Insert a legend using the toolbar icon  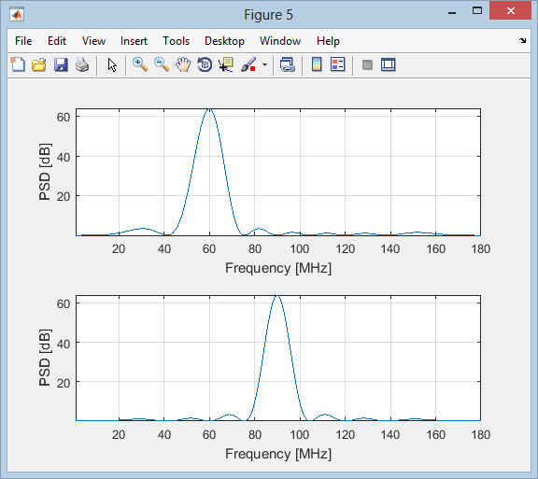coord(337,64)
